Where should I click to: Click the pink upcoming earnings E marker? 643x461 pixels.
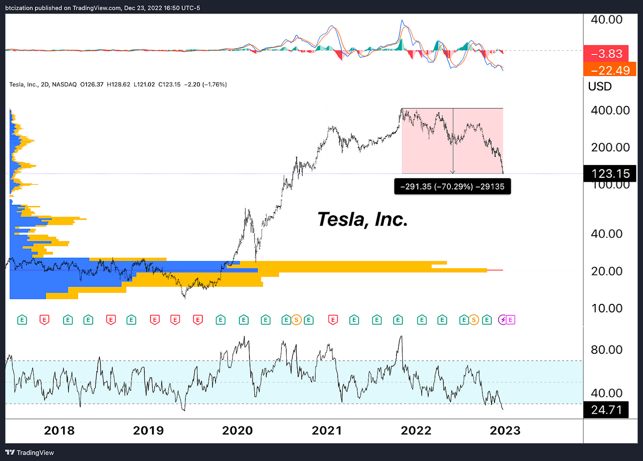click(x=511, y=320)
